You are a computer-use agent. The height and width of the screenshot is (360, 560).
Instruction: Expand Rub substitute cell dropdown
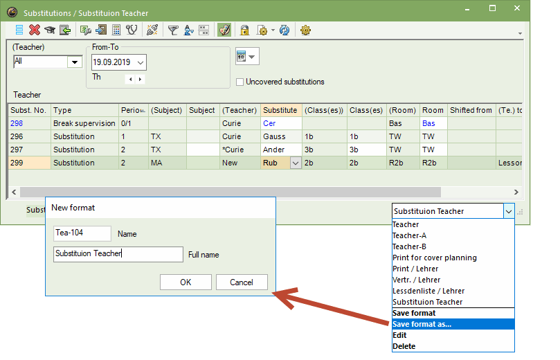[296, 163]
